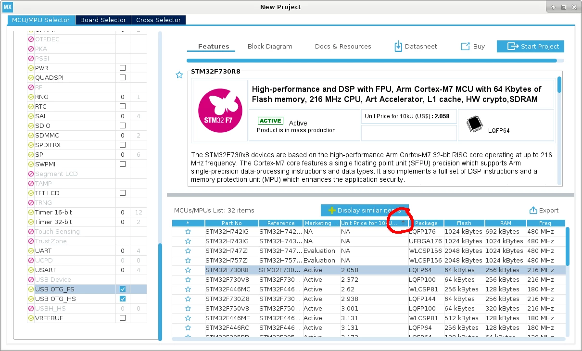Click the Export icon above the list
The image size is (582, 351).
point(533,210)
